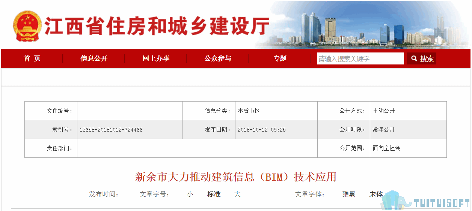Screen dimensions: 472x211
Task: Select the 信息分类 label
Action: click(x=218, y=111)
